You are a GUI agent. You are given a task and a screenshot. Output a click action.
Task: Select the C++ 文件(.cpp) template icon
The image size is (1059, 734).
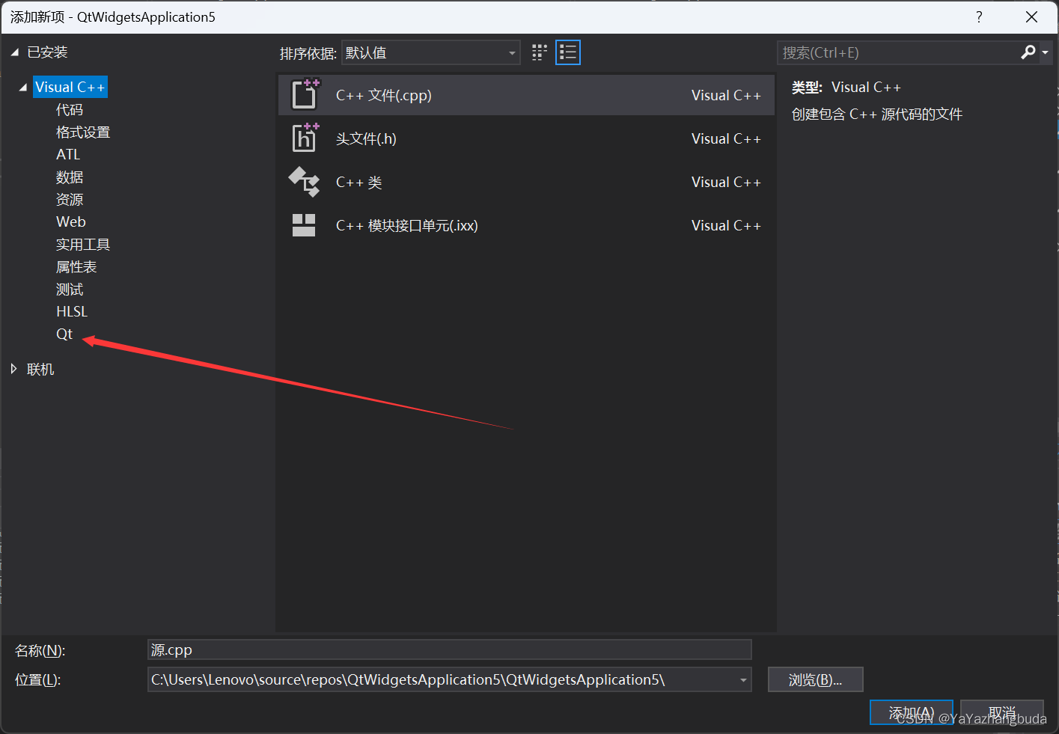pos(304,94)
